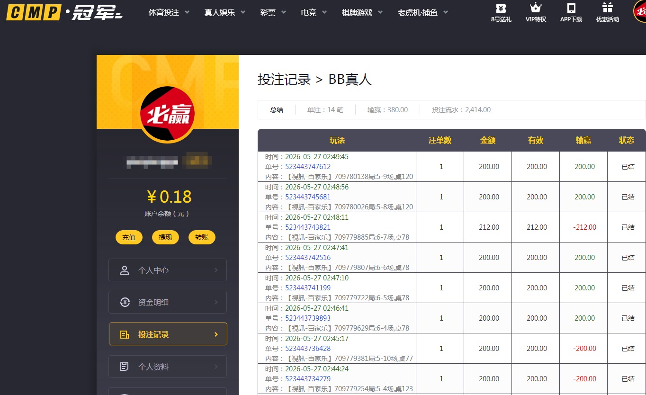Image resolution: width=646 pixels, height=395 pixels.
Task: Open bet order number 523443739893
Action: [308, 318]
